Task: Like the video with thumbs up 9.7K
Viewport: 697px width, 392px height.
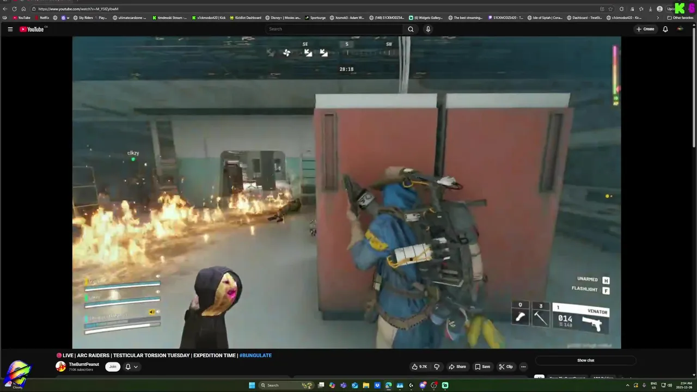Action: click(x=419, y=366)
